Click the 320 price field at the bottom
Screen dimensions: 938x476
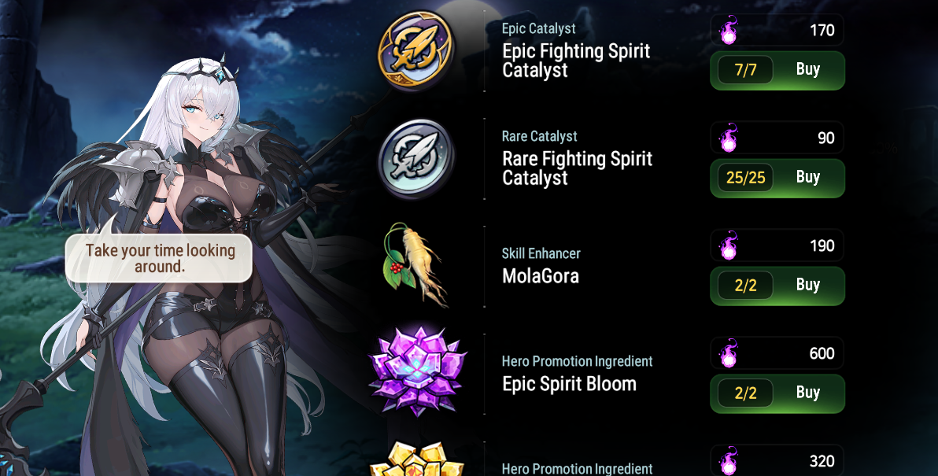(x=777, y=460)
